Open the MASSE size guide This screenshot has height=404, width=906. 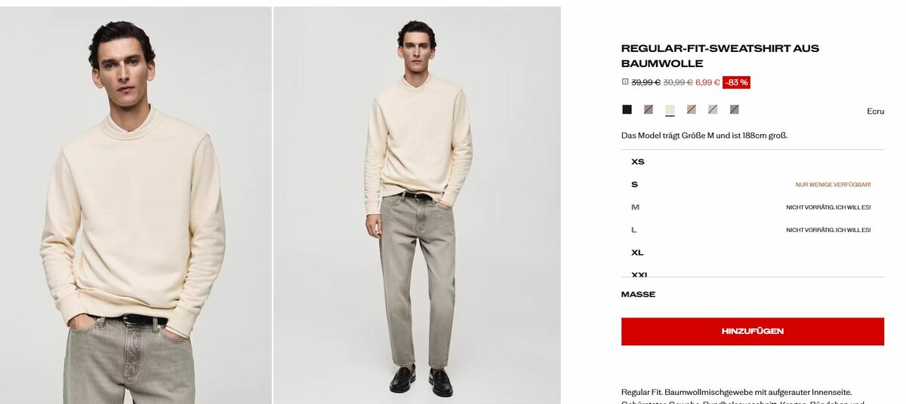[638, 295]
